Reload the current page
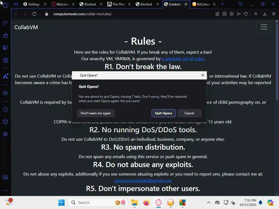 click(x=34, y=14)
